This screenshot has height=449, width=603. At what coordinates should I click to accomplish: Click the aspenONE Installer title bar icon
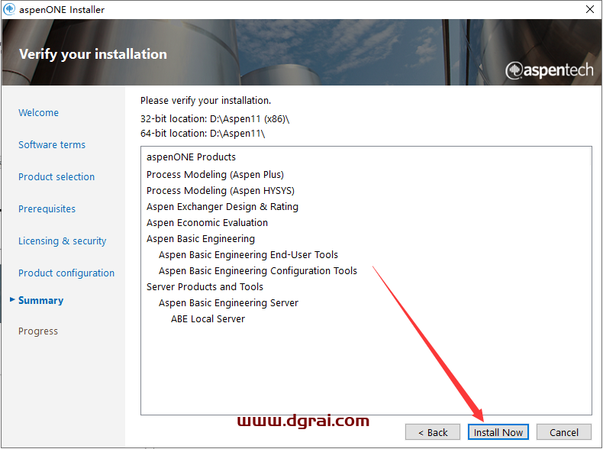pyautogui.click(x=9, y=9)
